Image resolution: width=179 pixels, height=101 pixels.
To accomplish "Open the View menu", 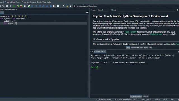I will [x=44, y=2].
